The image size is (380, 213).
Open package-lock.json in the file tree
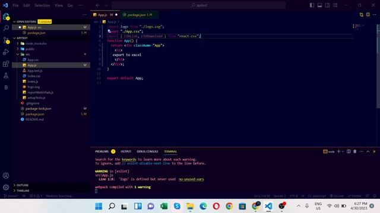coord(38,109)
